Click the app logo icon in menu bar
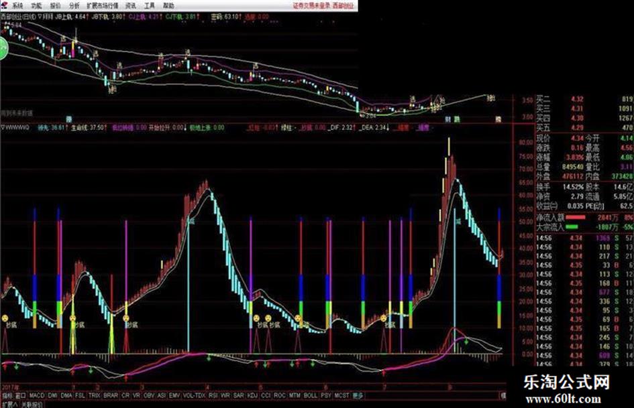Screen dimensions: 634x408 point(3,5)
